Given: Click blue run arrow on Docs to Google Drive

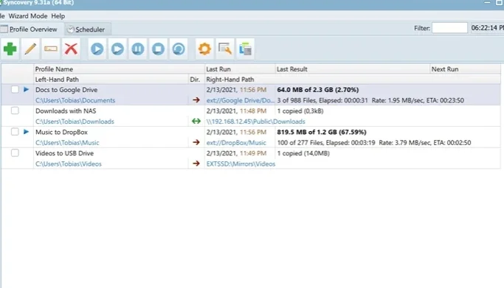Looking at the screenshot, I should click(27, 89).
